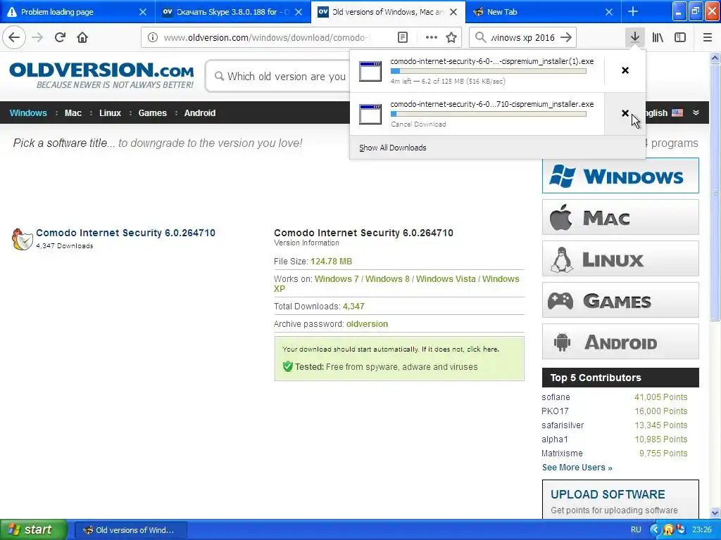Open the Mac category in nav bar
This screenshot has width=721, height=540.
[73, 113]
